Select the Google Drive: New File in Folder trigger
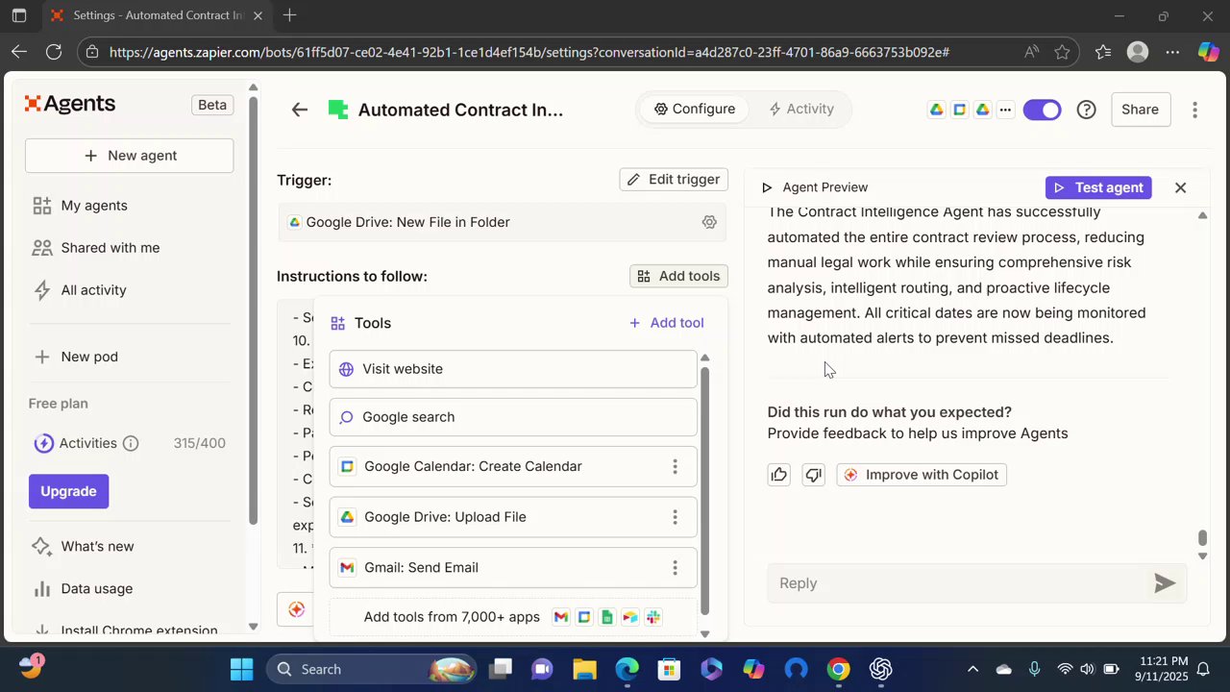Viewport: 1230px width, 692px height. (503, 222)
